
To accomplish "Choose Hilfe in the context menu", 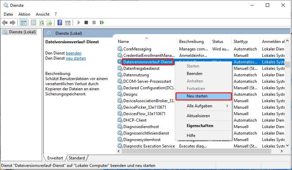I will [203, 136].
